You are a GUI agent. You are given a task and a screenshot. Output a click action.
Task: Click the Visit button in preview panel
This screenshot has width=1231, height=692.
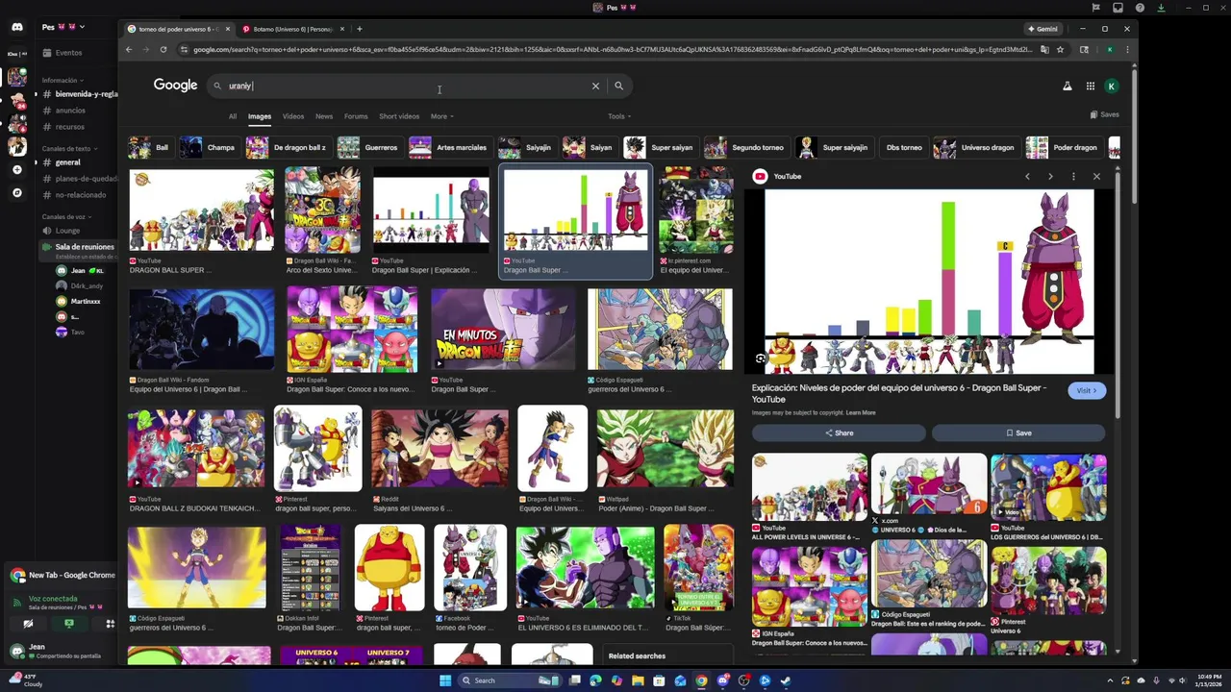tap(1087, 391)
